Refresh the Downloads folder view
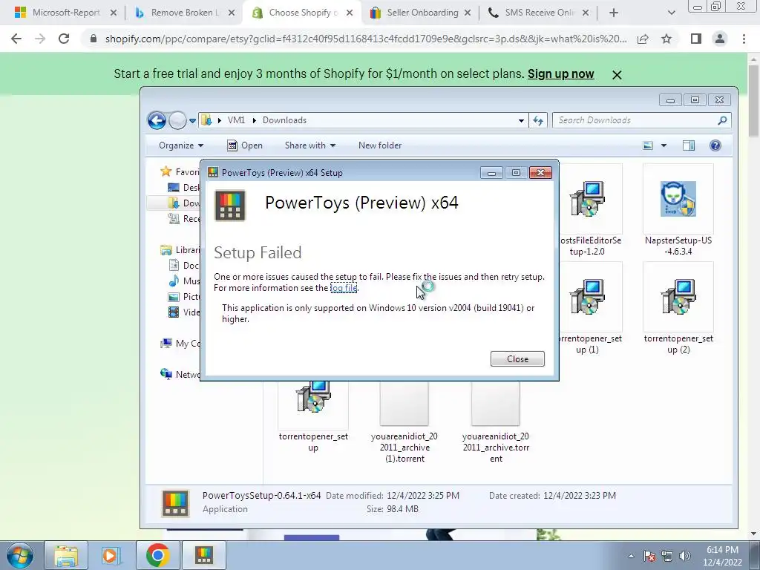Screen dimensions: 760x570 [x=538, y=121]
